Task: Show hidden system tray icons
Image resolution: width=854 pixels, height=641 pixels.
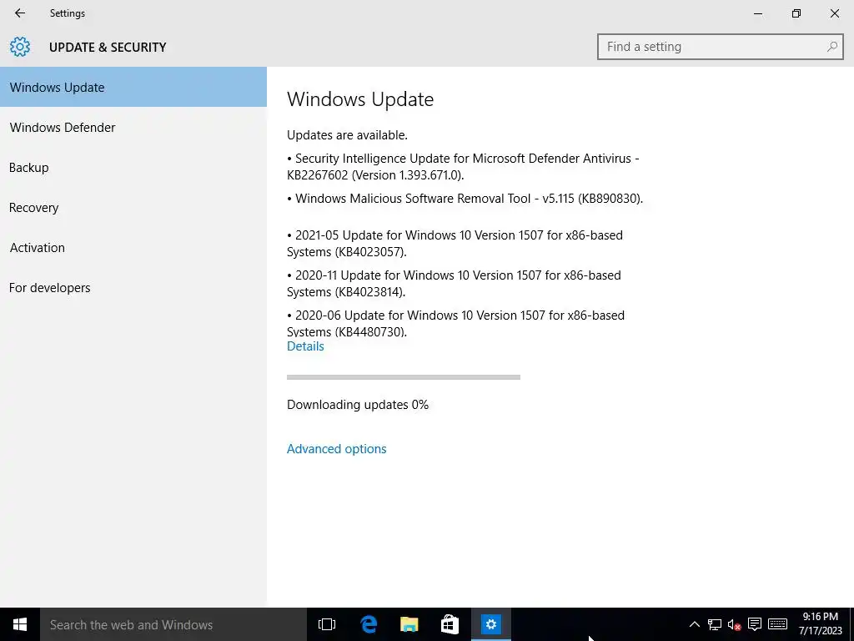Action: click(x=695, y=624)
